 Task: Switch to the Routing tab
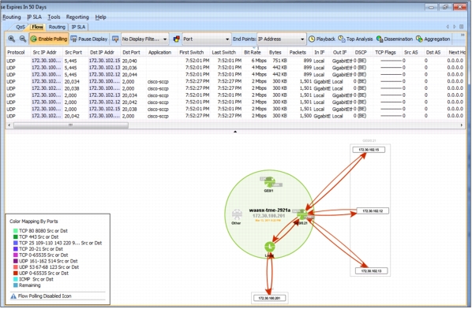point(57,27)
